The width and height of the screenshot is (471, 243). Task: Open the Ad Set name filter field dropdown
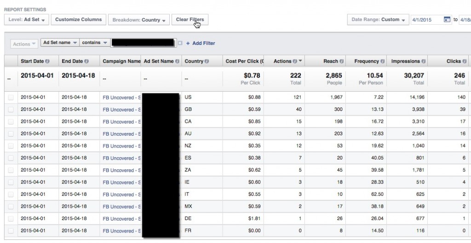[x=60, y=43]
